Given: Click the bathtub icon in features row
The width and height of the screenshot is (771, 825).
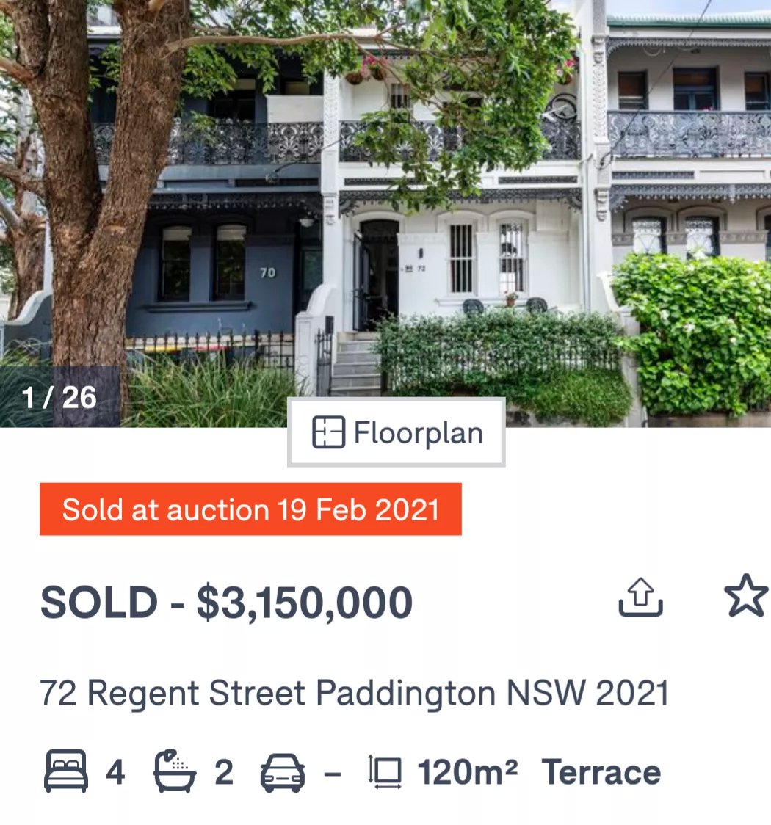Looking at the screenshot, I should point(175,771).
